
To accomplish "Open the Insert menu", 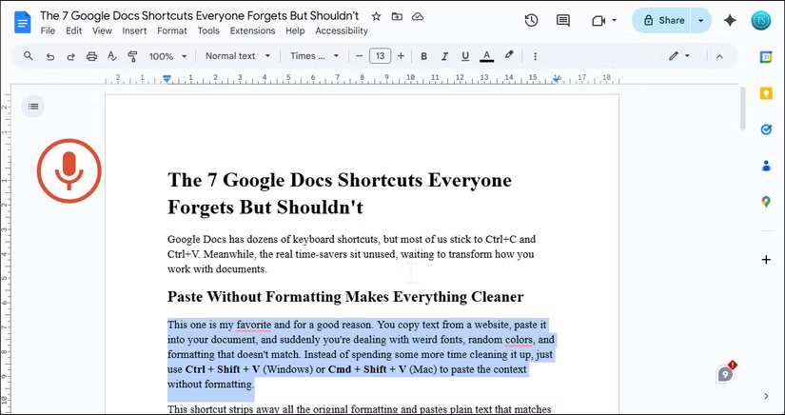I will click(134, 30).
